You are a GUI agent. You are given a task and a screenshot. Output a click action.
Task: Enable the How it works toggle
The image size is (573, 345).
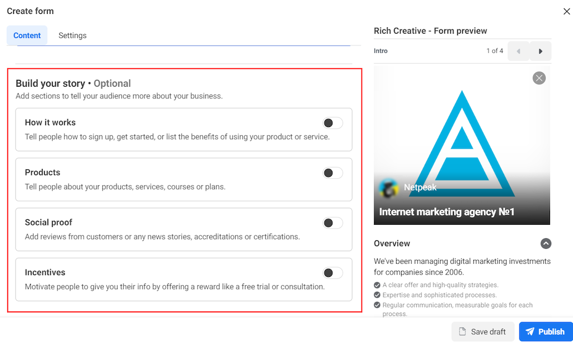coord(332,123)
